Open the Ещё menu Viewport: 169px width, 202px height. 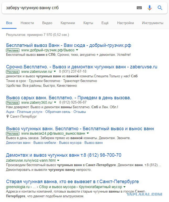(x=105, y=23)
